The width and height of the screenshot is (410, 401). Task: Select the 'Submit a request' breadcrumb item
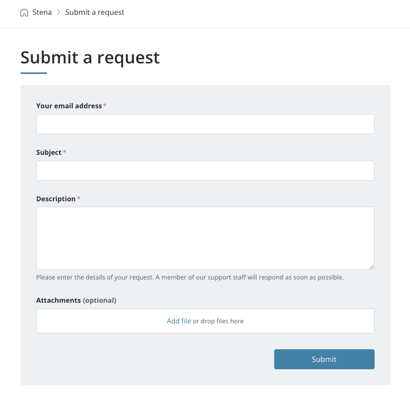95,12
